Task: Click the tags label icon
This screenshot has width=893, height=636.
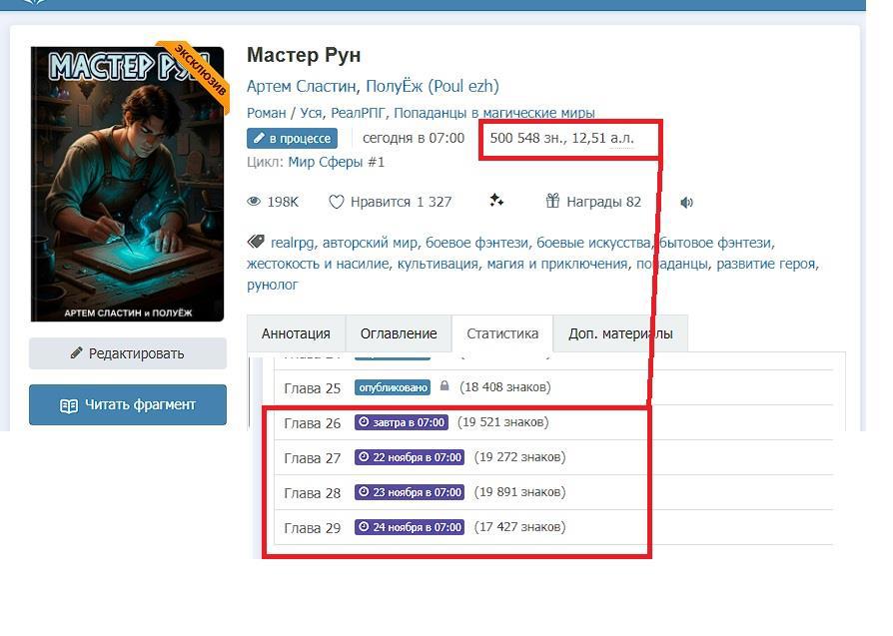Action: pos(256,242)
